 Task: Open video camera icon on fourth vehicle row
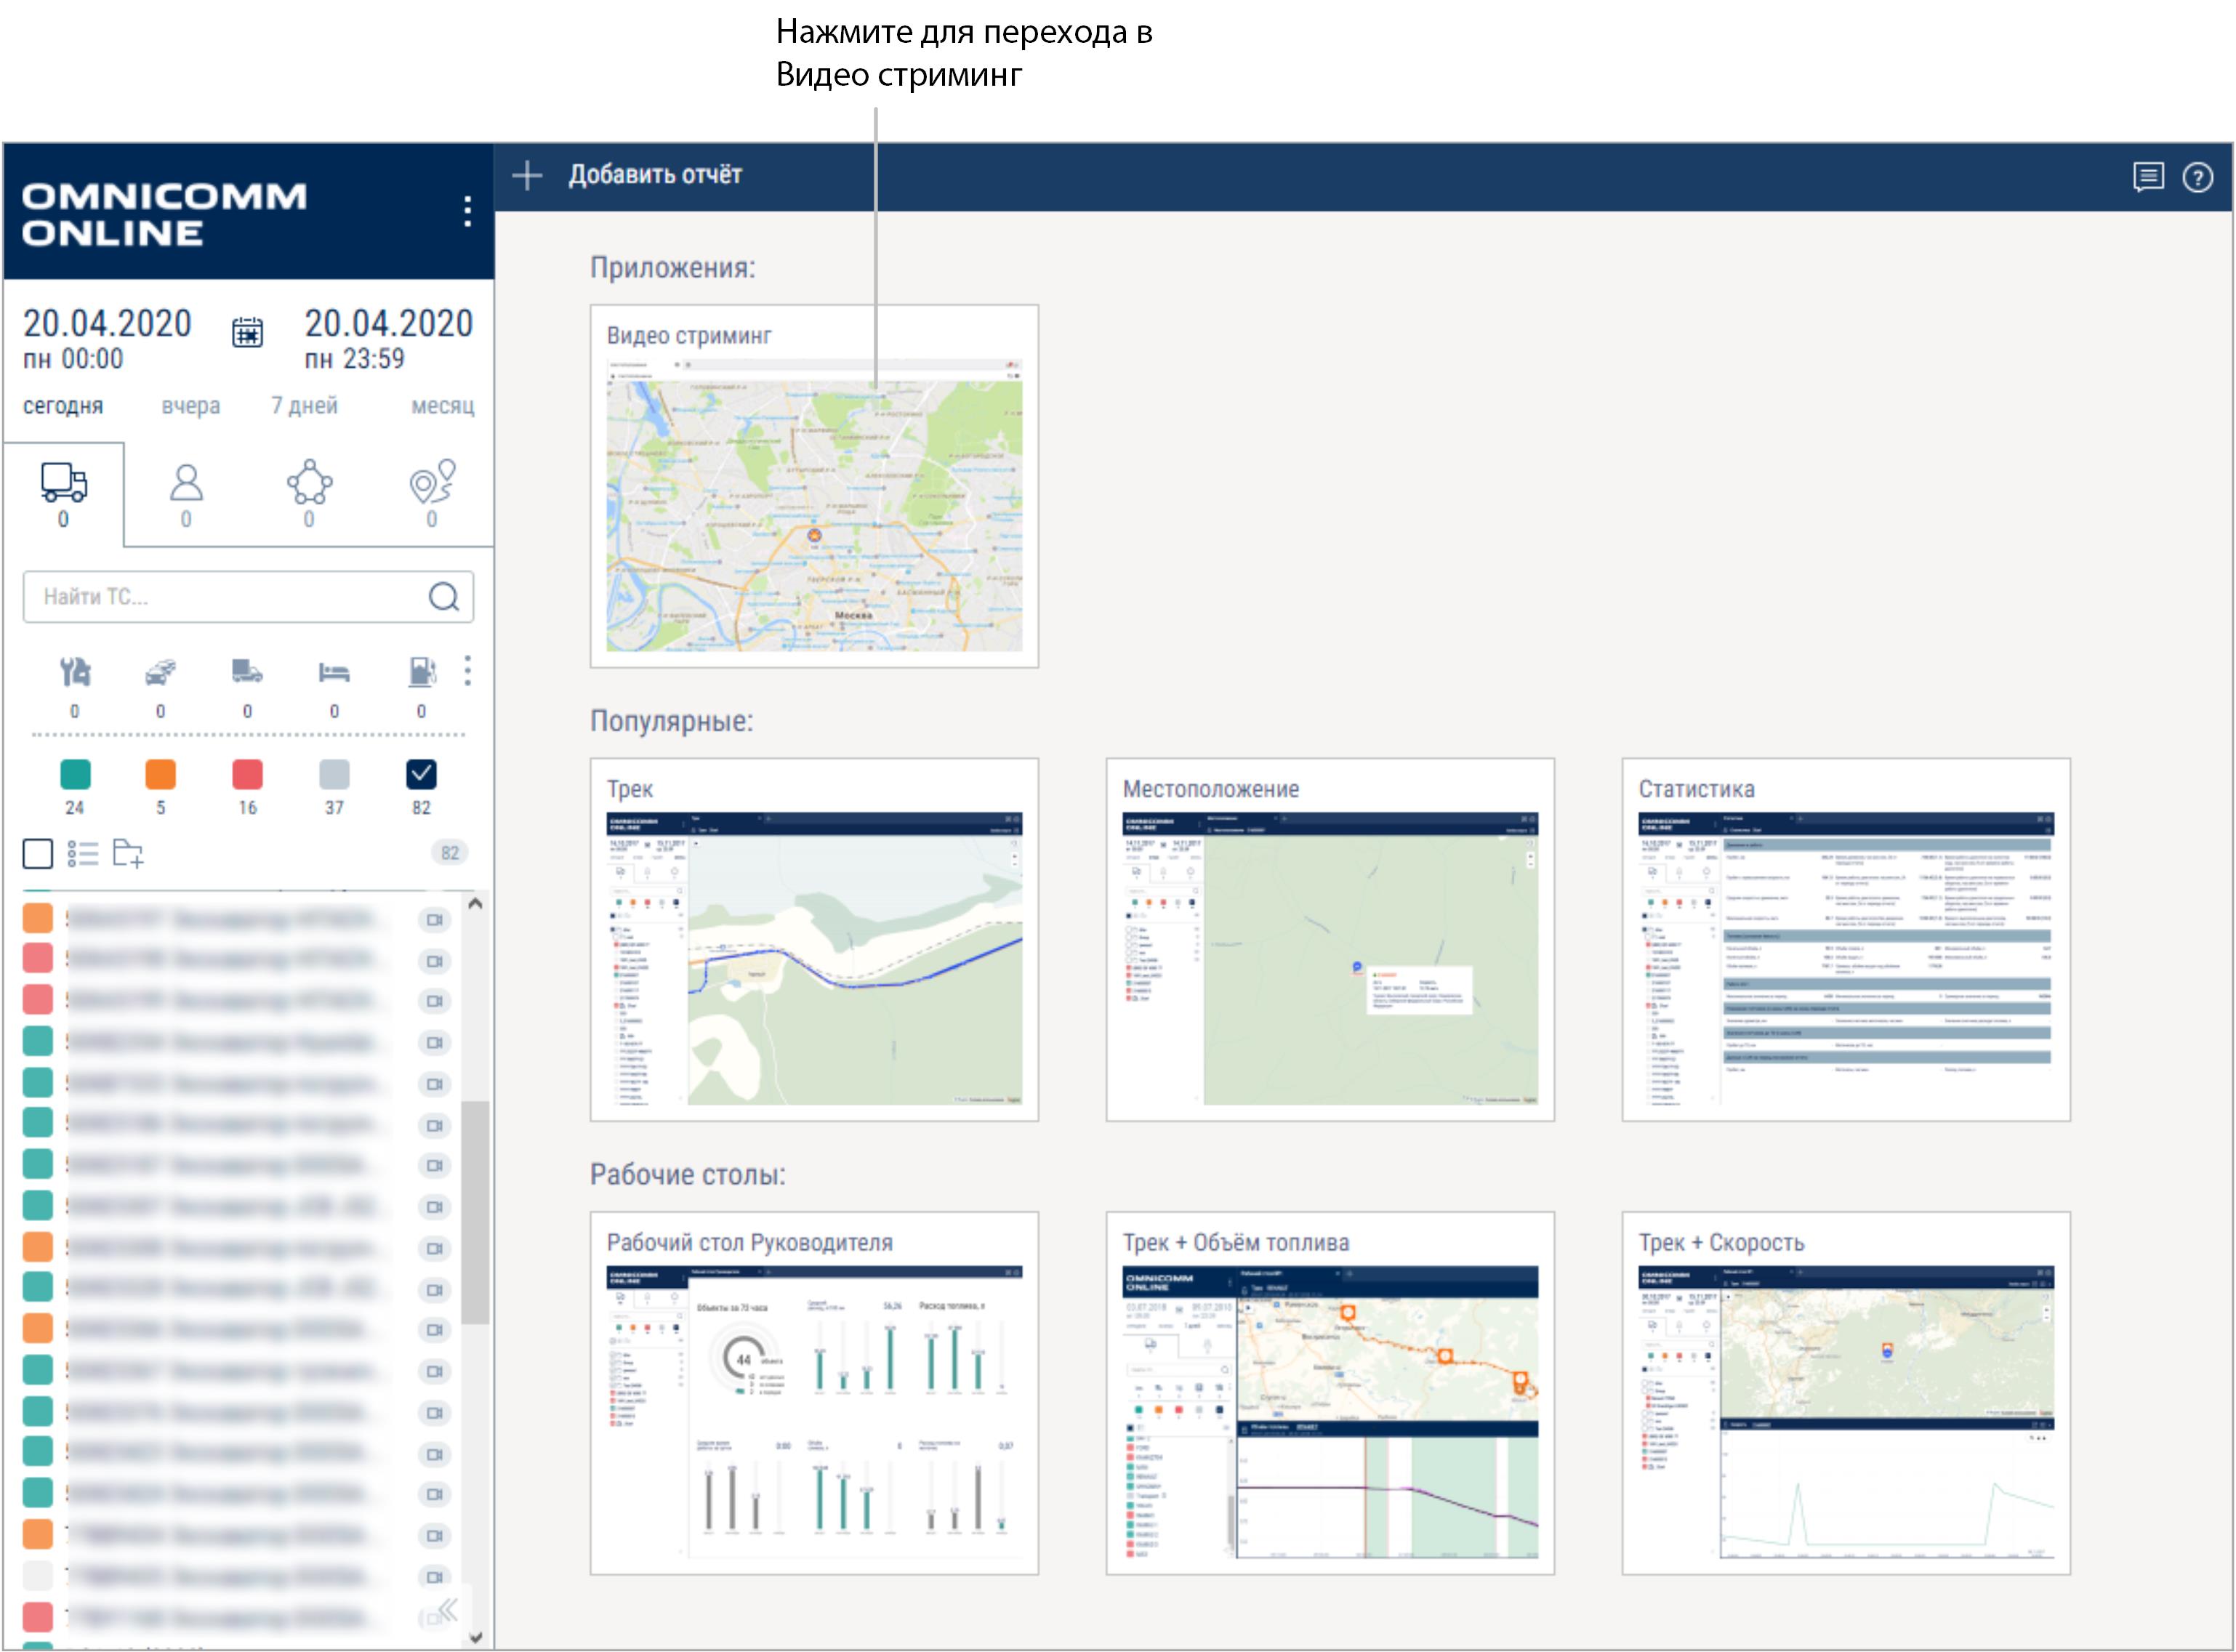(434, 1042)
